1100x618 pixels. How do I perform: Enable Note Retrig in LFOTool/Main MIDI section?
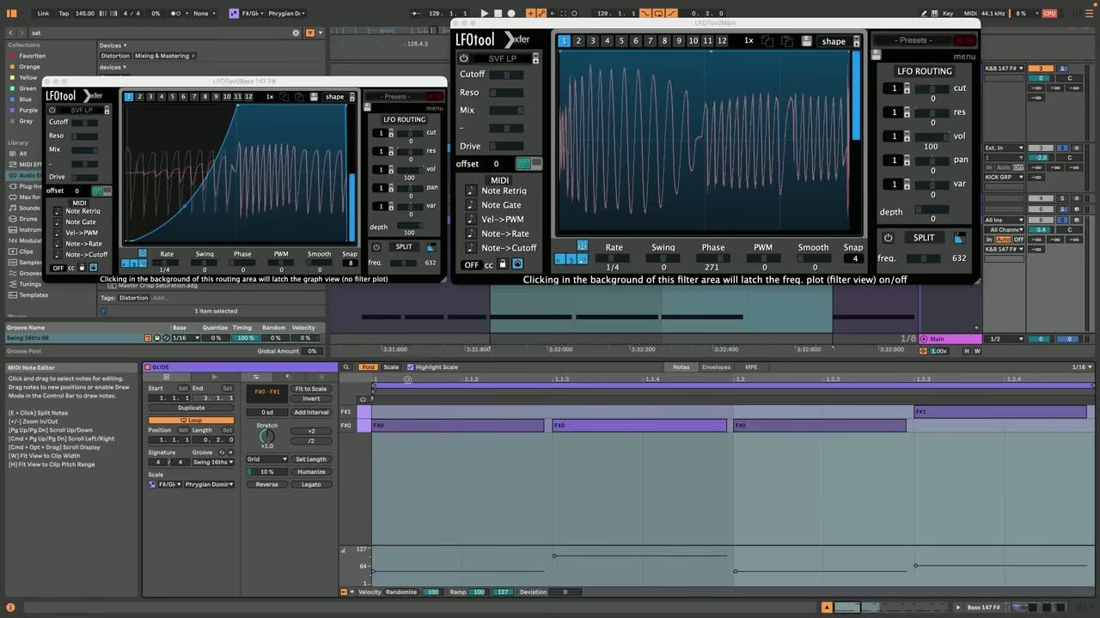(x=471, y=191)
